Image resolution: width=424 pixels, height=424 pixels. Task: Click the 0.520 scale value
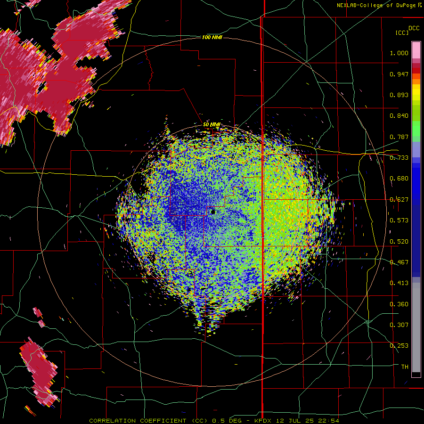[x=399, y=242]
